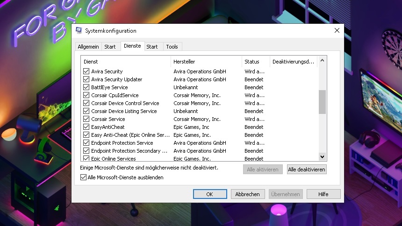Select the BattlEye Service row text
This screenshot has height=226, width=402.
109,87
